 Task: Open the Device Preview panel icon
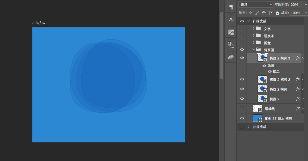pyautogui.click(x=231, y=45)
